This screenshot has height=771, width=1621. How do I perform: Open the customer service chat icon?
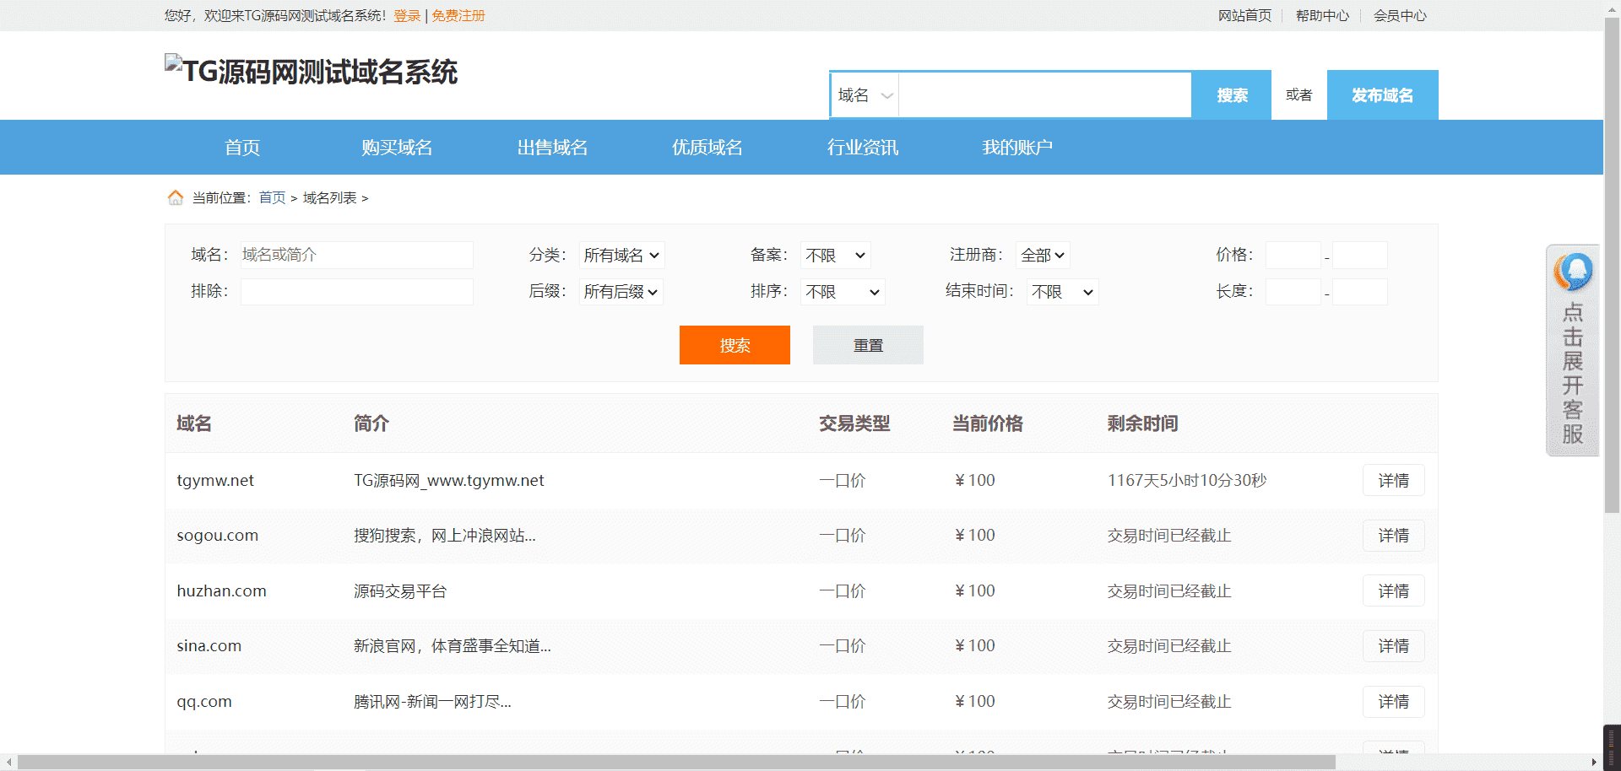pyautogui.click(x=1572, y=272)
